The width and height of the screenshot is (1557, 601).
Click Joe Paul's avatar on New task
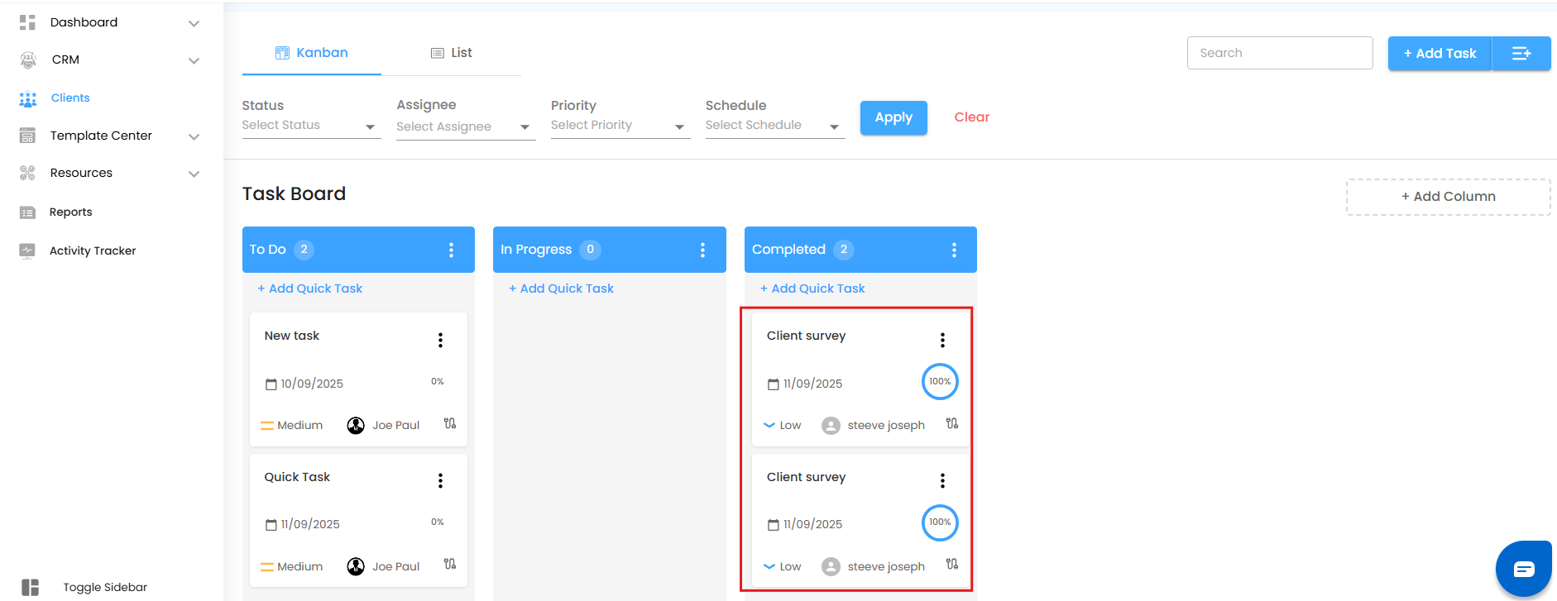(x=356, y=425)
